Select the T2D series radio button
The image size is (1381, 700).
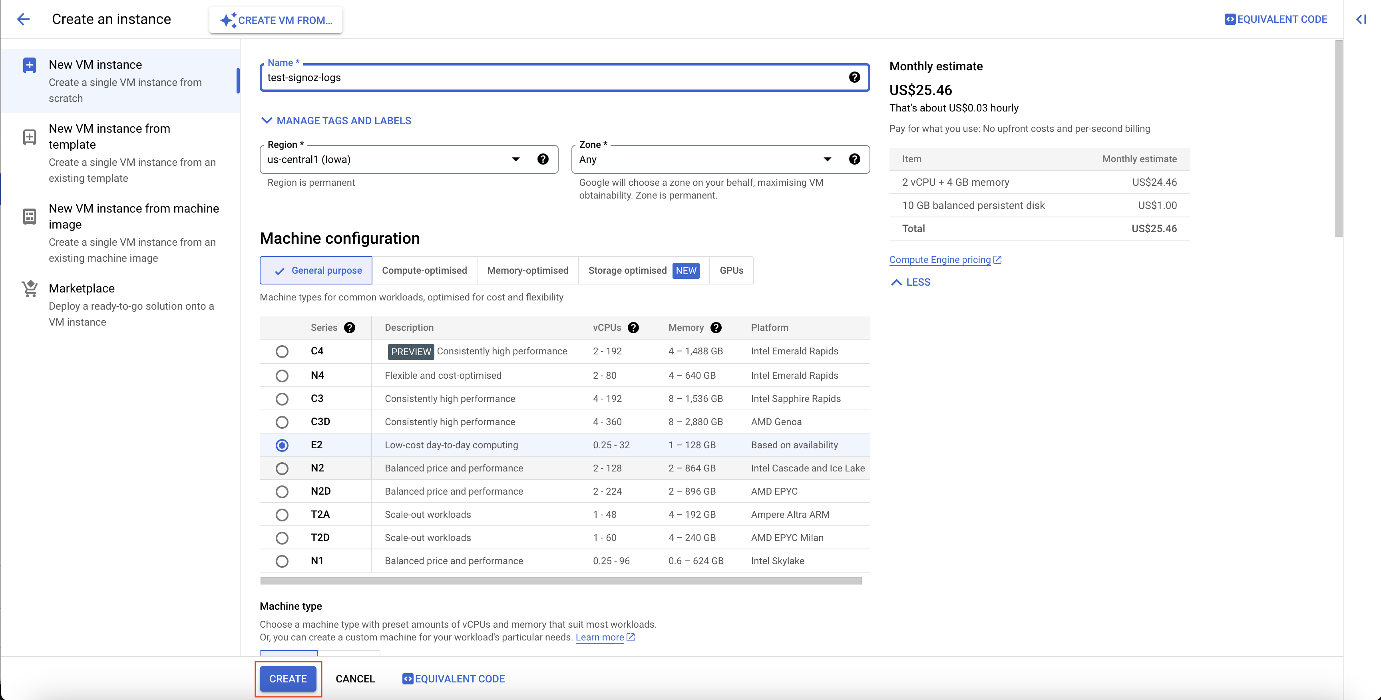point(282,538)
